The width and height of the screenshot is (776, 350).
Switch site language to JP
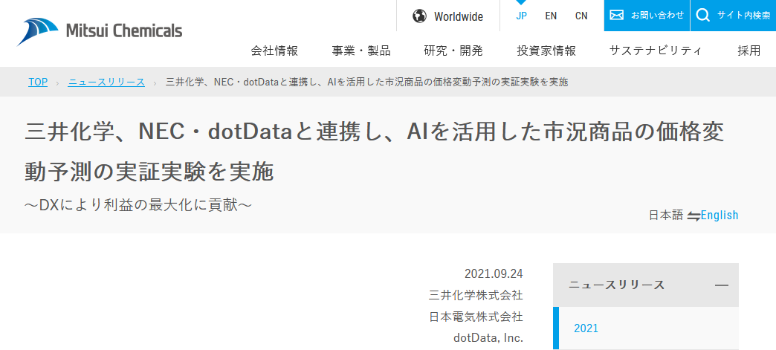tap(521, 16)
